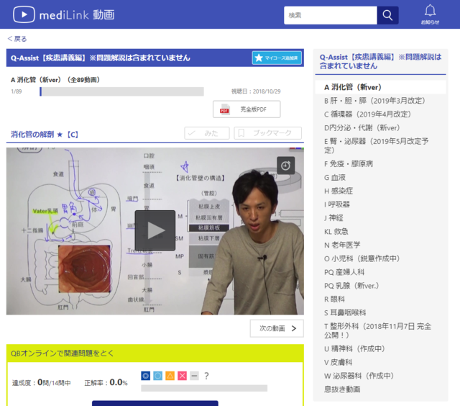
Task: Select F 免疫・膠原病 course
Action: coord(349,164)
